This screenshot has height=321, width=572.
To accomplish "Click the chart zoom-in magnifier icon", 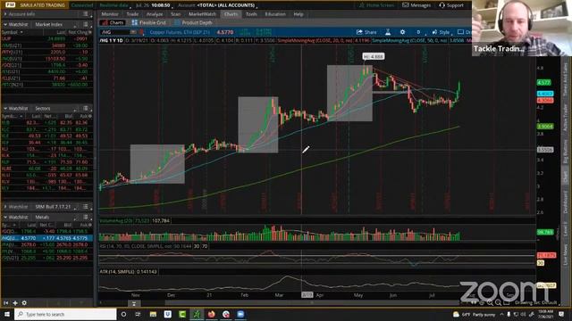I will coord(490,303).
